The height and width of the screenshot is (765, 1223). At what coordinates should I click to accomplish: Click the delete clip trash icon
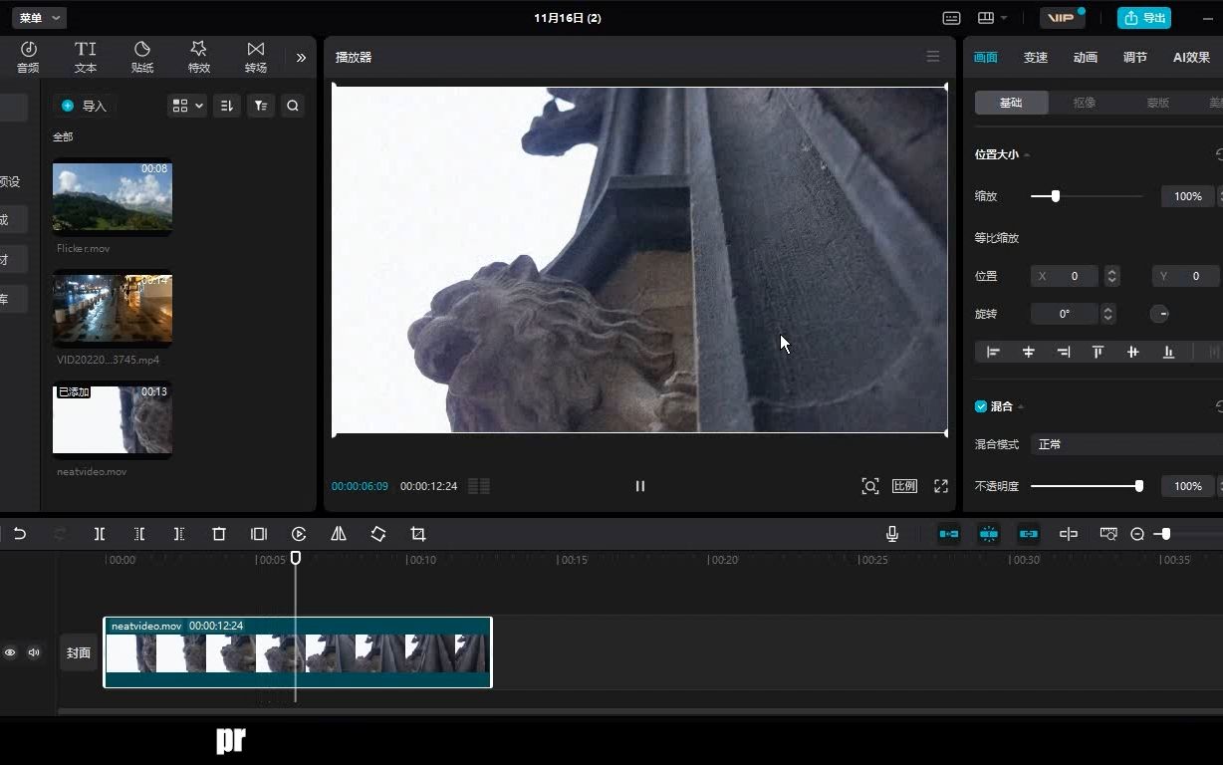click(219, 534)
